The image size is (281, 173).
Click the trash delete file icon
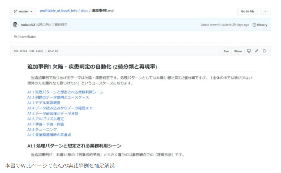pos(264,51)
